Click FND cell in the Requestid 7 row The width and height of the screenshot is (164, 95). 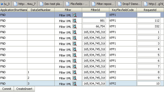click(14, 66)
